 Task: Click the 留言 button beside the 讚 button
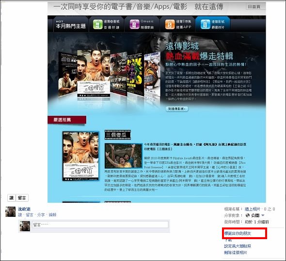coord(22,198)
